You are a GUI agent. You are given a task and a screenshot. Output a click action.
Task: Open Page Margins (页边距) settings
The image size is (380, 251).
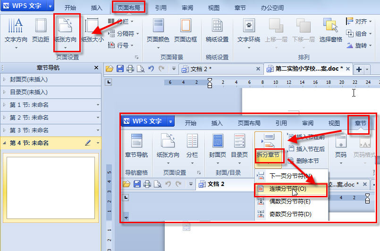pos(41,30)
